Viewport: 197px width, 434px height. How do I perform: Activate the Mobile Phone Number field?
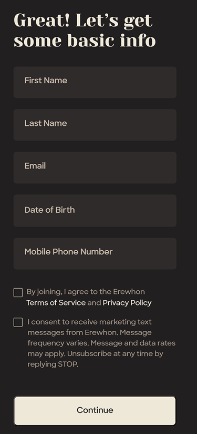[95, 253]
